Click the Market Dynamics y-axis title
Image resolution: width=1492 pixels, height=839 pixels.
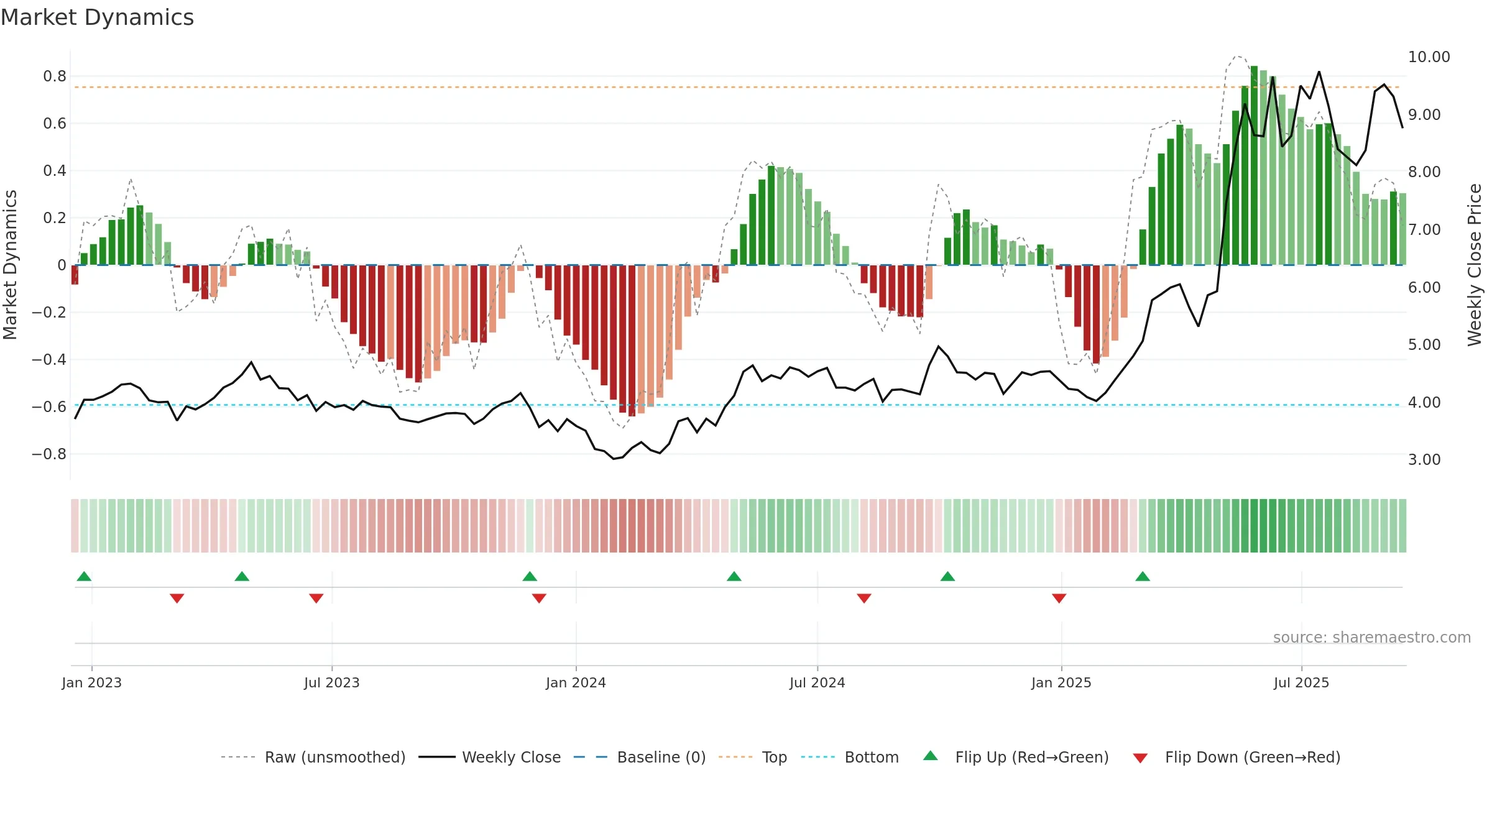point(10,265)
